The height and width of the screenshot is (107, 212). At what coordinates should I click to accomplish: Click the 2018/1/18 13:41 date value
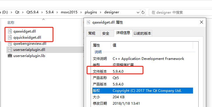pyautogui.click(x=126, y=103)
